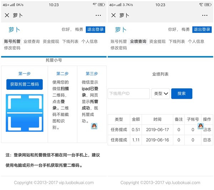Click the blue 搜索 button
Image resolution: width=214 pixels, height=190 pixels.
182,94
